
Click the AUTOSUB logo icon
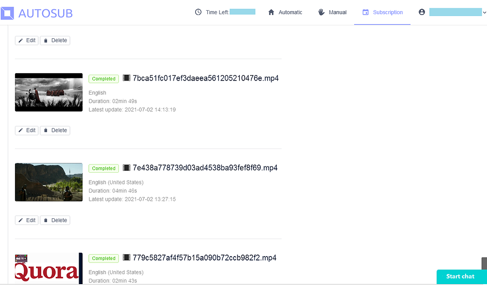(7, 12)
